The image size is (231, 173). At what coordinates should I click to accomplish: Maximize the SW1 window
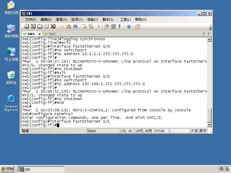coord(204,14)
